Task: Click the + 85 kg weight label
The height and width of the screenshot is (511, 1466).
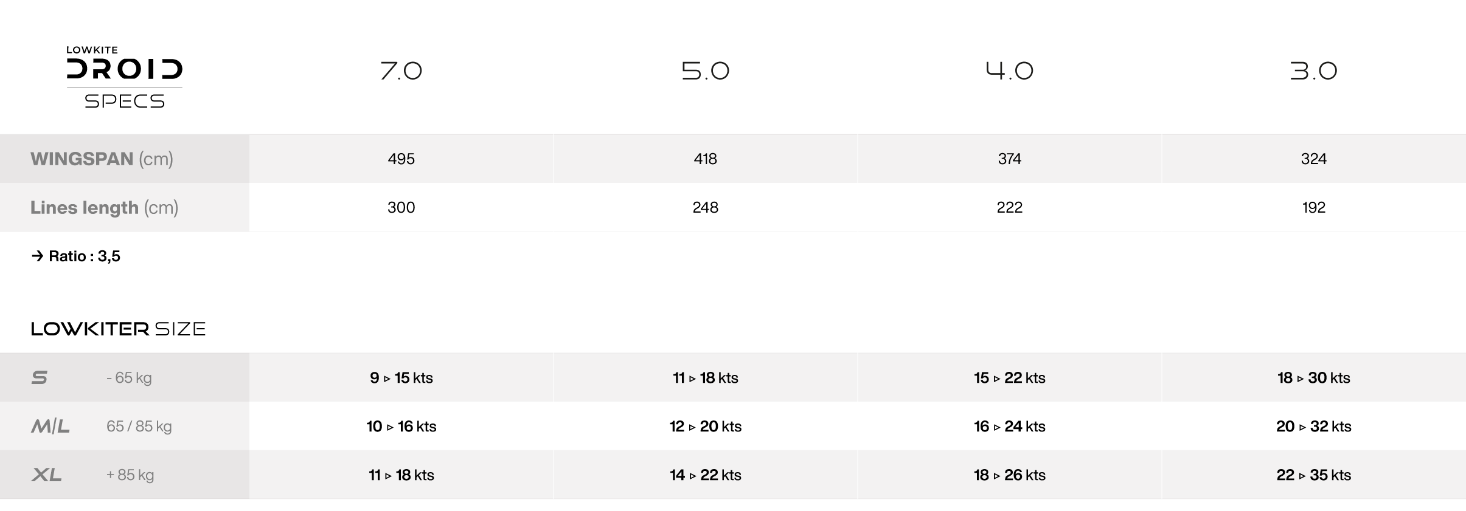Action: coord(130,475)
